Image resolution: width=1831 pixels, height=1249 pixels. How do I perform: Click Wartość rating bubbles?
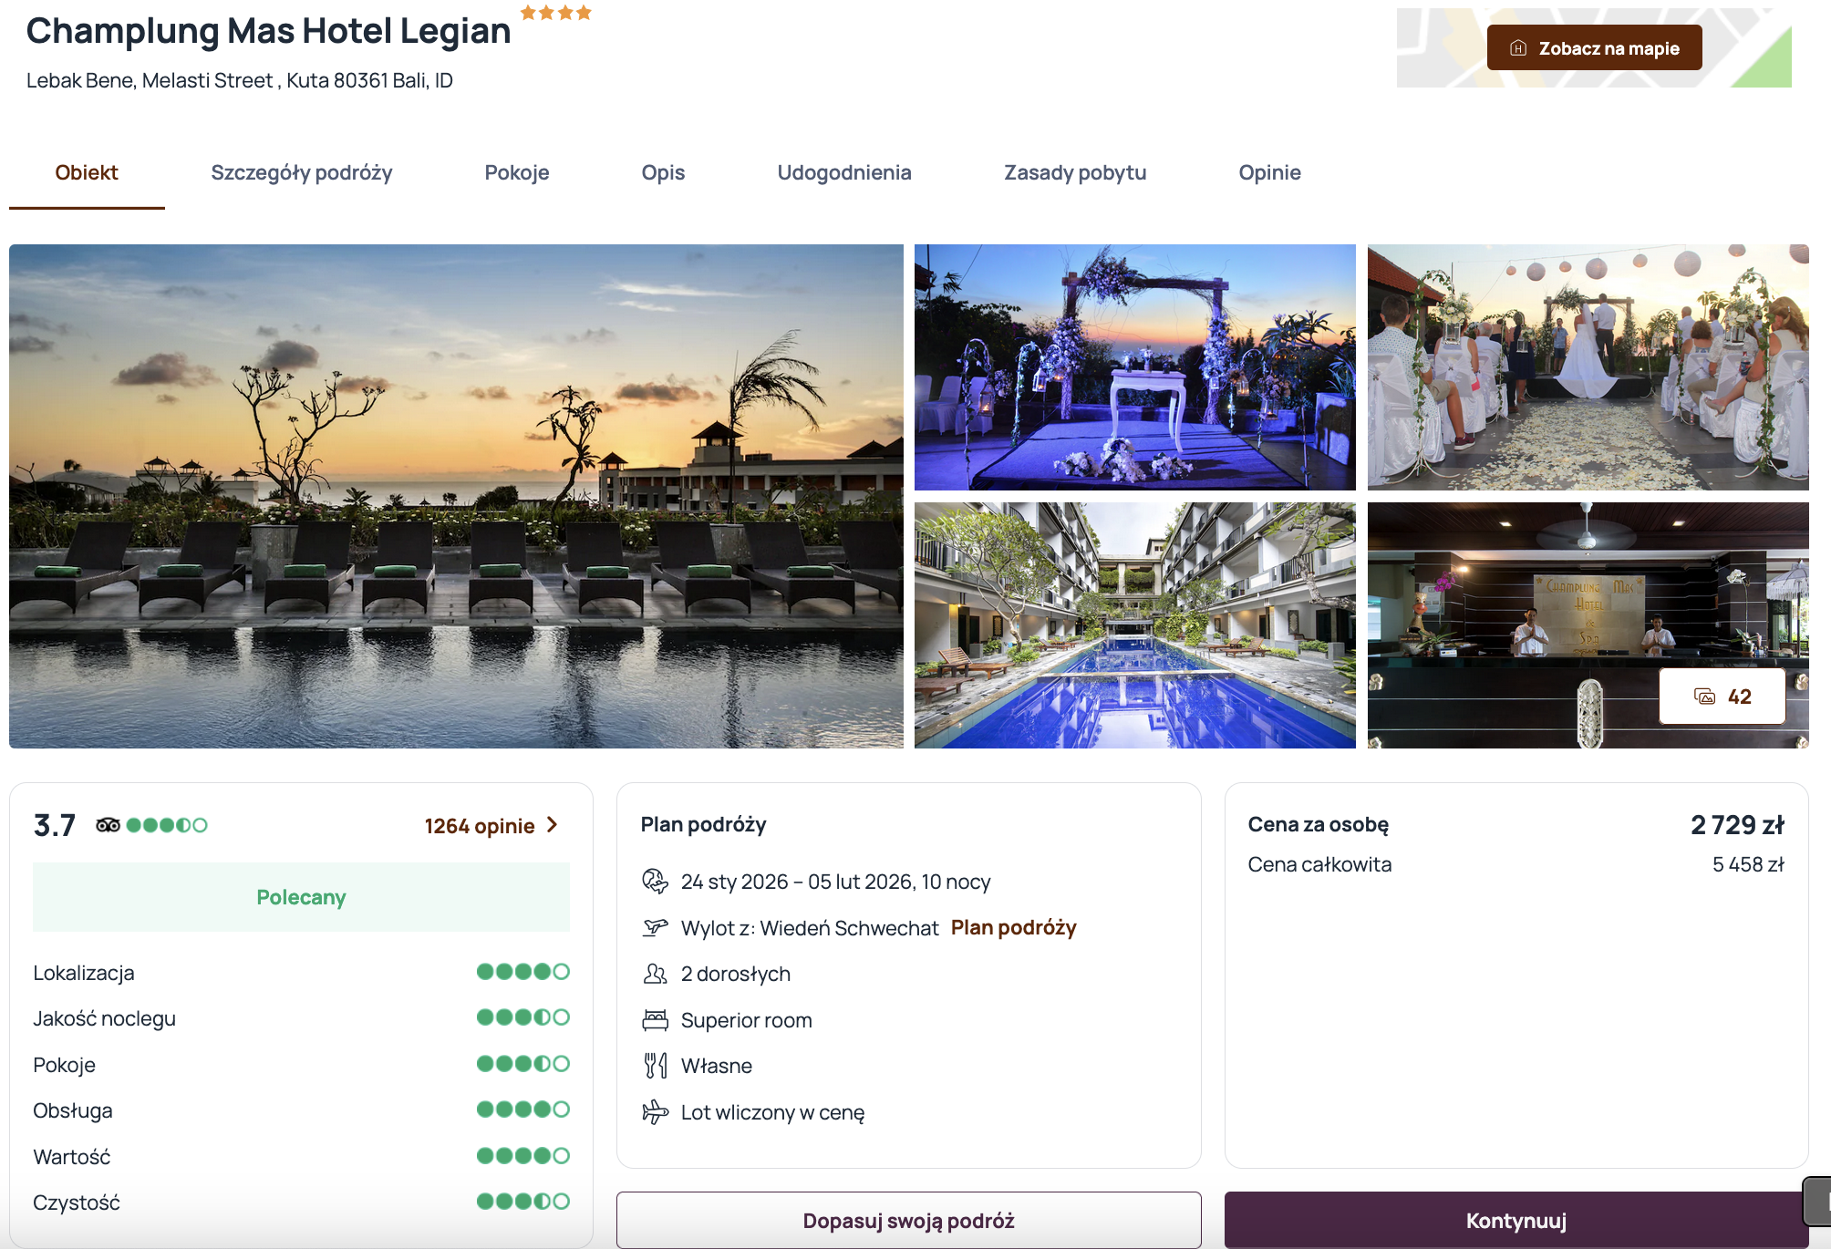tap(523, 1156)
